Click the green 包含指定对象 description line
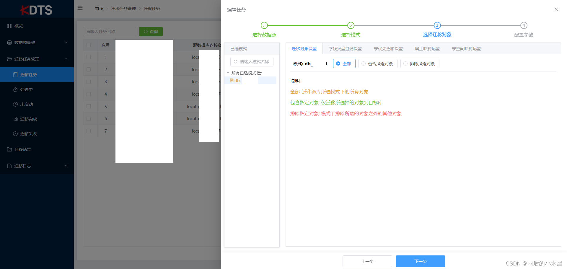The image size is (567, 269). coord(336,103)
